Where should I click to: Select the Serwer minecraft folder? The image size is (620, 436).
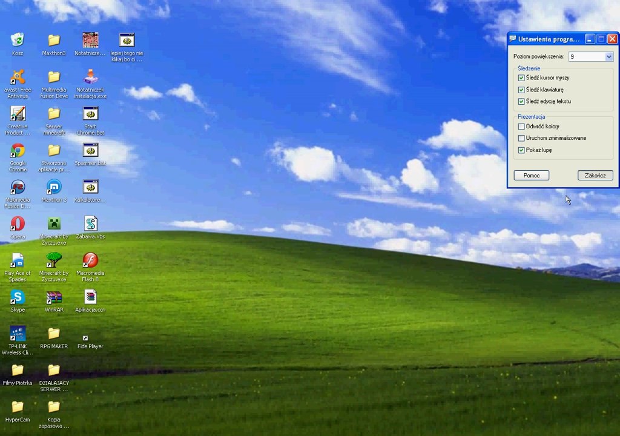tap(54, 114)
